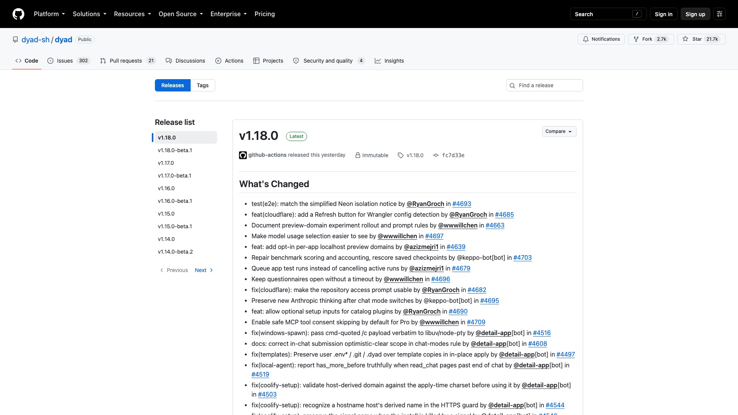Viewport: 738px width, 415px height.
Task: Click the GitHub logo icon
Action: (x=18, y=14)
